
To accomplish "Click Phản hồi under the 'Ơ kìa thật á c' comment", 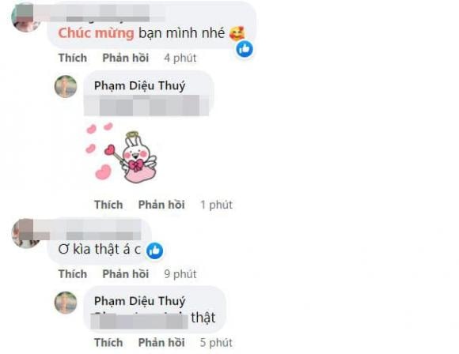I will pyautogui.click(x=126, y=274).
